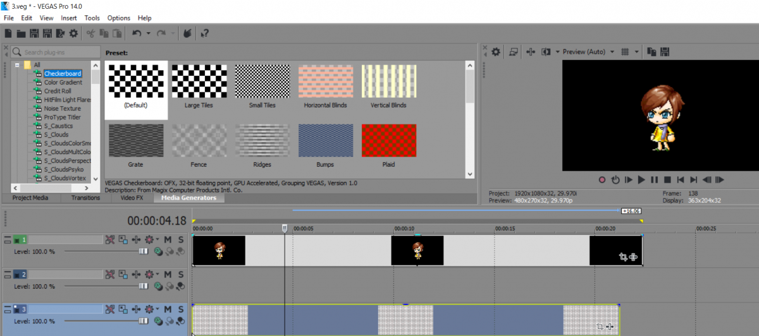Start playback with the Play button
Image resolution: width=759 pixels, height=336 pixels.
point(641,180)
